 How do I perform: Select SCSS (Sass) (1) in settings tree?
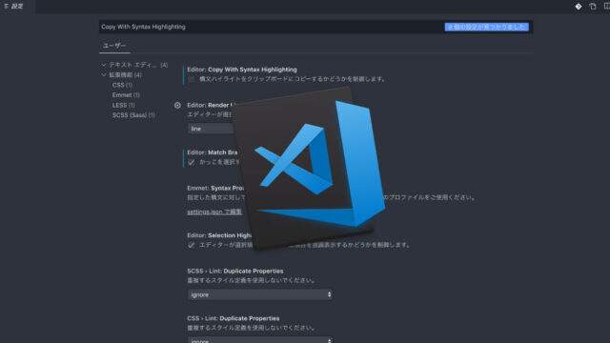click(133, 115)
